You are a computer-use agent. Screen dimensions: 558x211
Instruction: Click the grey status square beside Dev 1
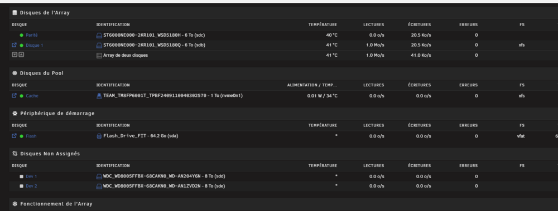pos(22,176)
